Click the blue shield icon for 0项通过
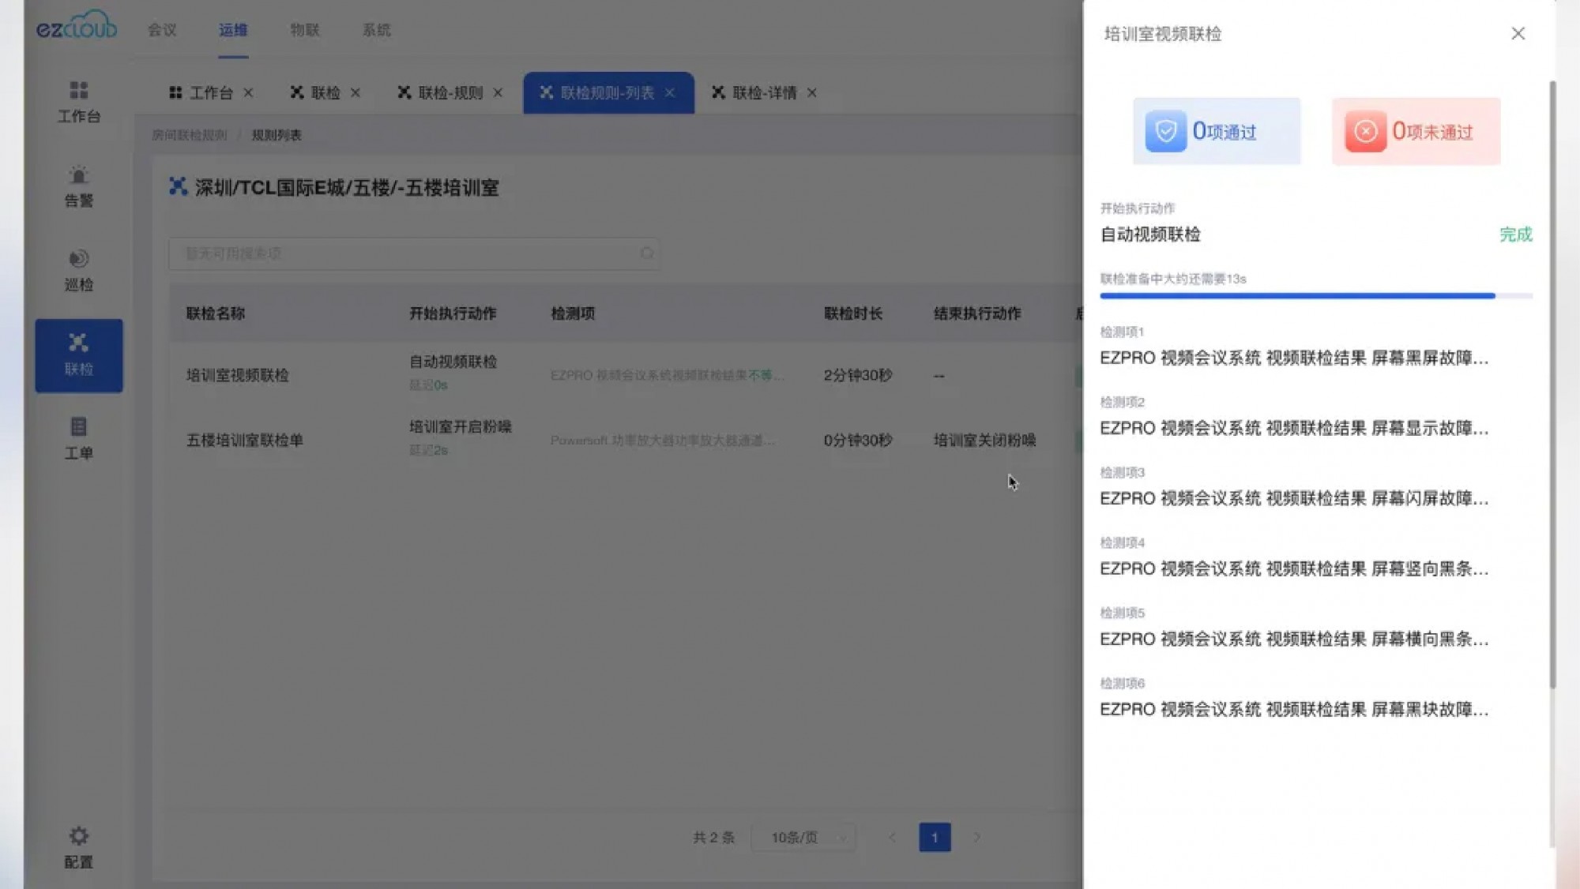The width and height of the screenshot is (1580, 889). click(1165, 131)
